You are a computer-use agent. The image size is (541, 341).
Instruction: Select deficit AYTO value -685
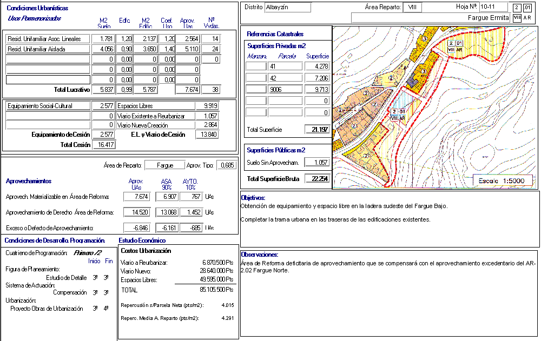pos(191,228)
